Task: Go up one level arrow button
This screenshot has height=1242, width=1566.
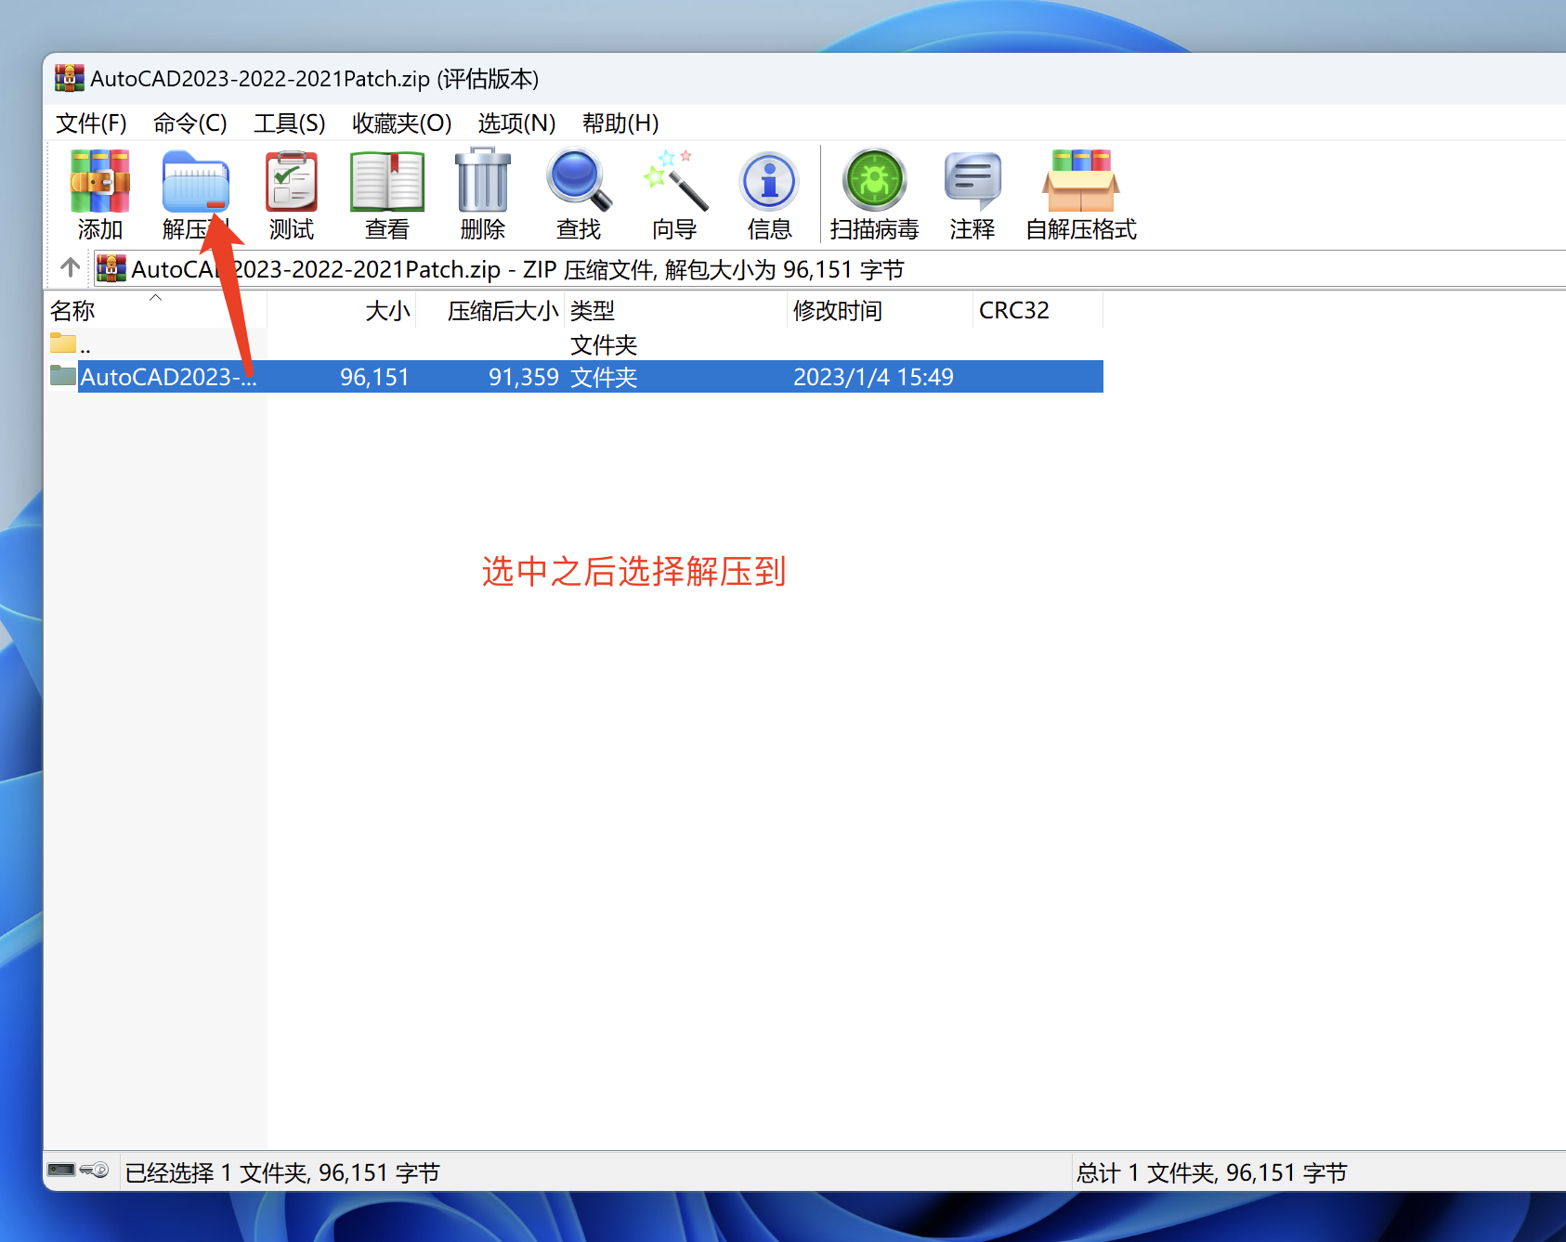Action: pos(71,268)
